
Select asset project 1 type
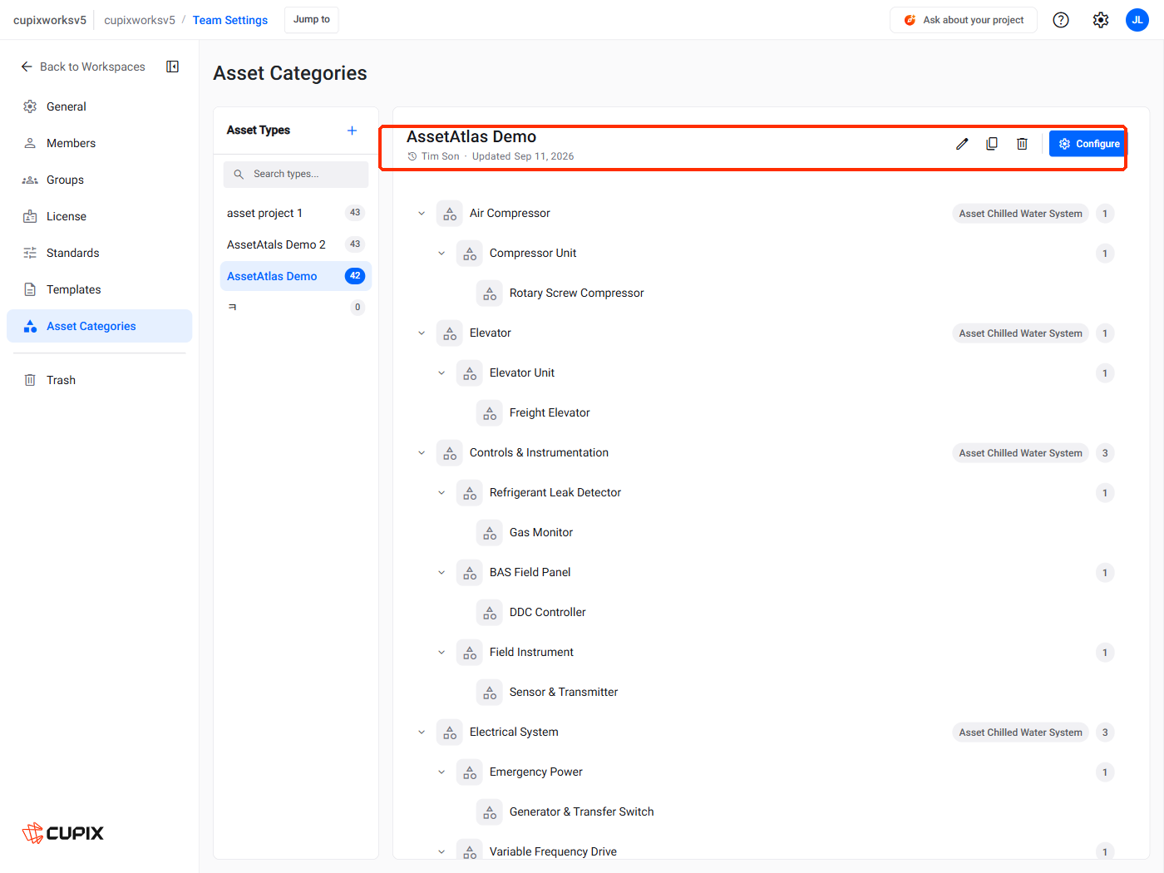pyautogui.click(x=296, y=213)
